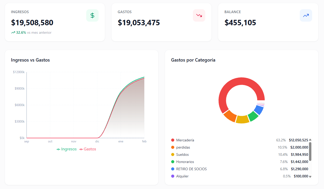Click the 32.6% vs mes anterior text
This screenshot has width=324, height=189.
(34, 33)
